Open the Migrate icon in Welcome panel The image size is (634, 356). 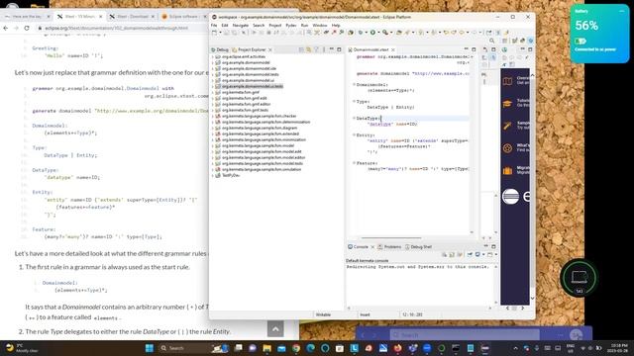point(507,170)
